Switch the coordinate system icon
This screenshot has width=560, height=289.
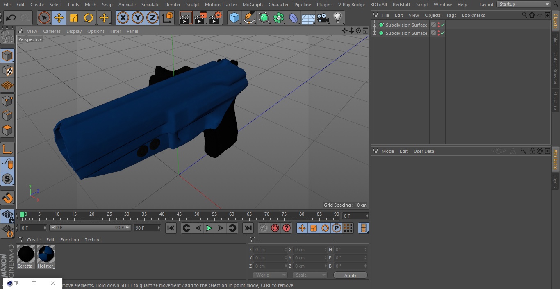coord(168,18)
